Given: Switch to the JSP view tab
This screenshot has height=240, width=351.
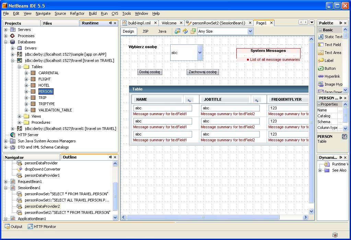Looking at the screenshot, I should click(x=145, y=31).
